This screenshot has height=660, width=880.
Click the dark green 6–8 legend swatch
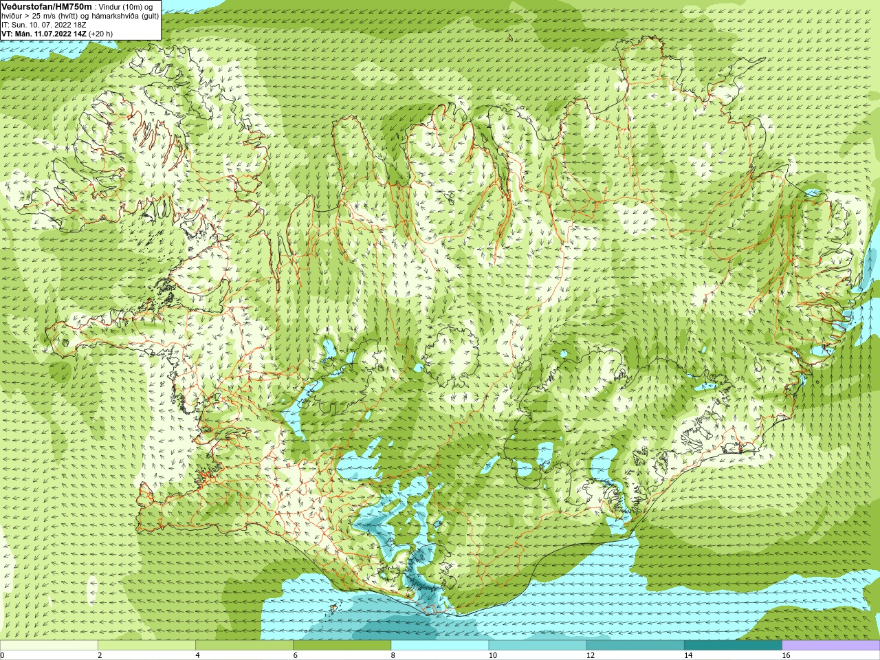pos(342,646)
